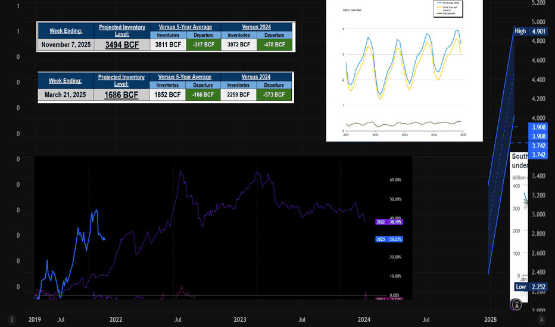Click the 2.600 value on the price scale
555x327 pixels.
coord(538,253)
